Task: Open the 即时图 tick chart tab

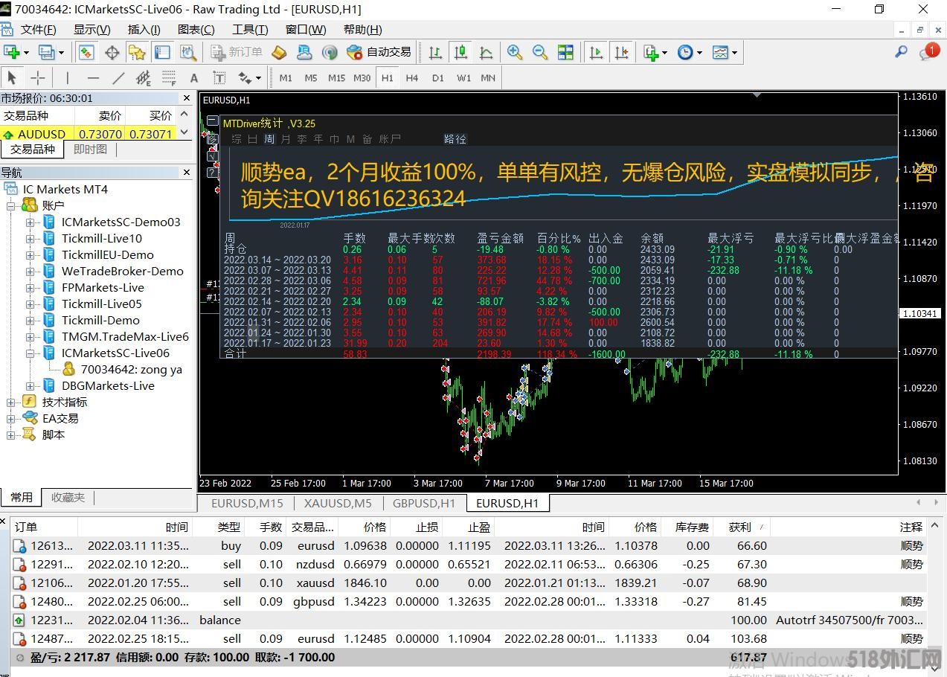Action: 90,150
